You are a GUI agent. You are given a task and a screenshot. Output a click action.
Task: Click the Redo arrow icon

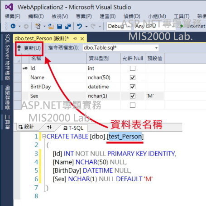coord(93,26)
